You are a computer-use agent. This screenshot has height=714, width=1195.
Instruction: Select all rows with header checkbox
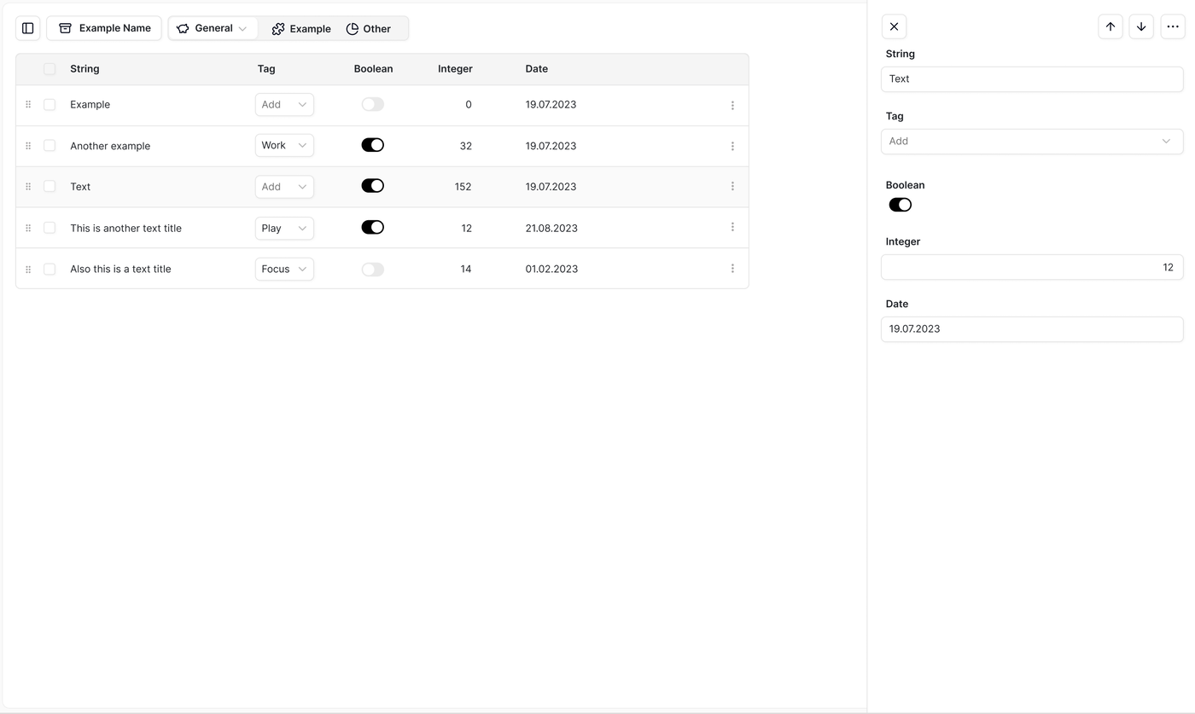pos(50,69)
